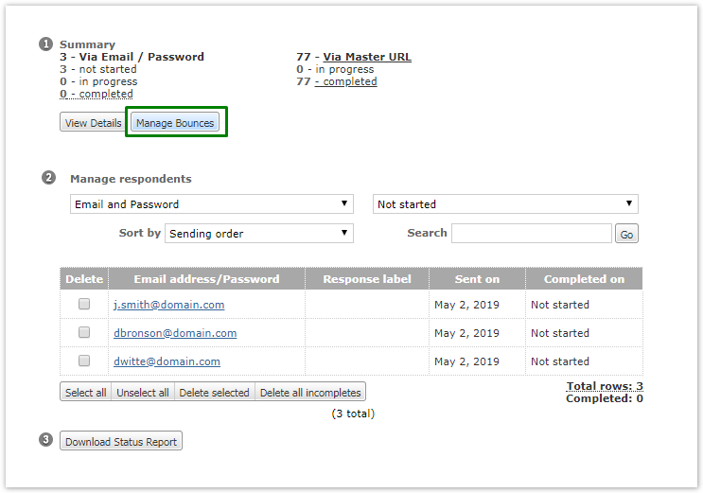
Task: Open the dbronson@domain.com respondent link
Action: pos(175,333)
